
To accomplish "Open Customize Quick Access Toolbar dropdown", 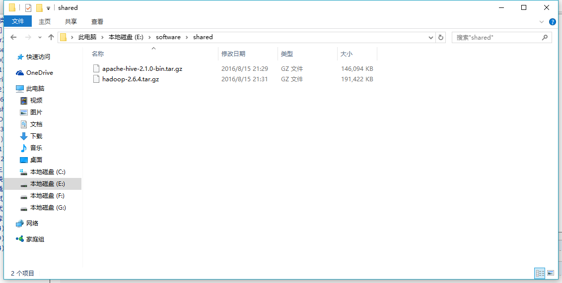I will (48, 8).
